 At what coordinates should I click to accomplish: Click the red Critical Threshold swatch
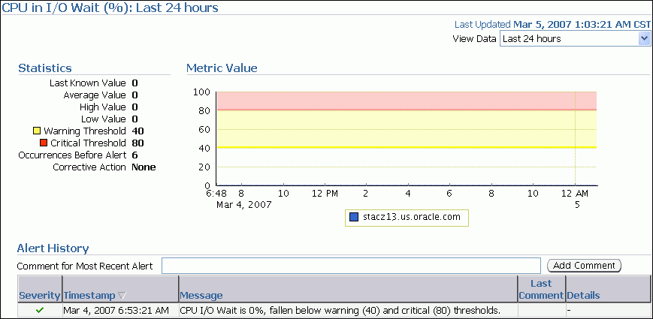click(45, 143)
